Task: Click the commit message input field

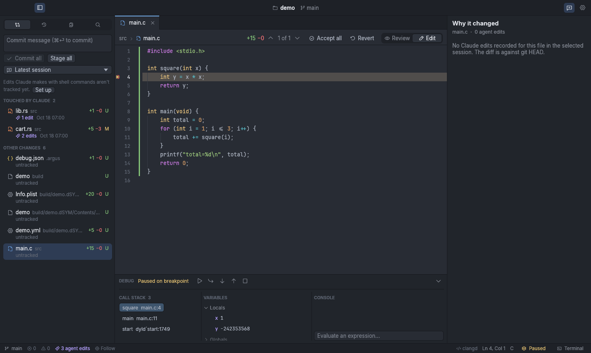Action: (x=57, y=43)
